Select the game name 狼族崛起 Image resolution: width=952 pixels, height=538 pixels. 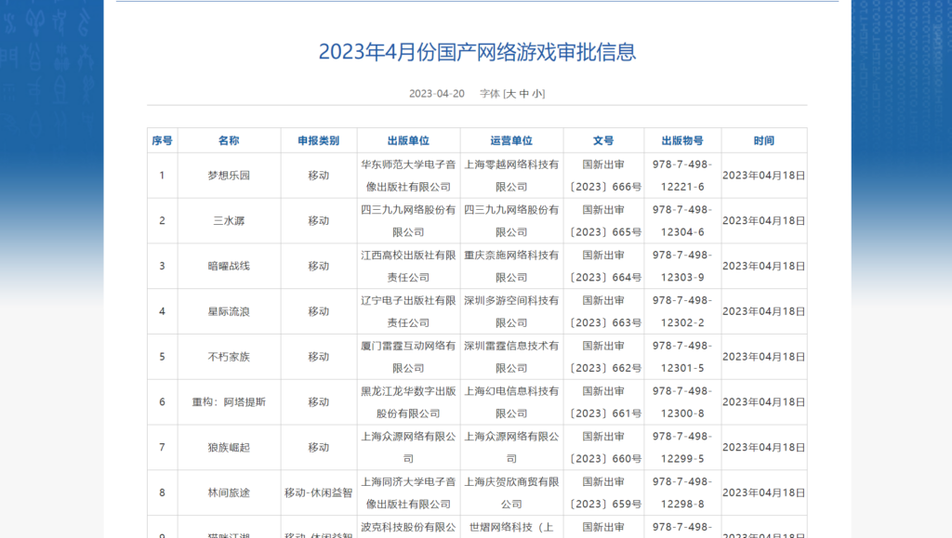point(229,448)
